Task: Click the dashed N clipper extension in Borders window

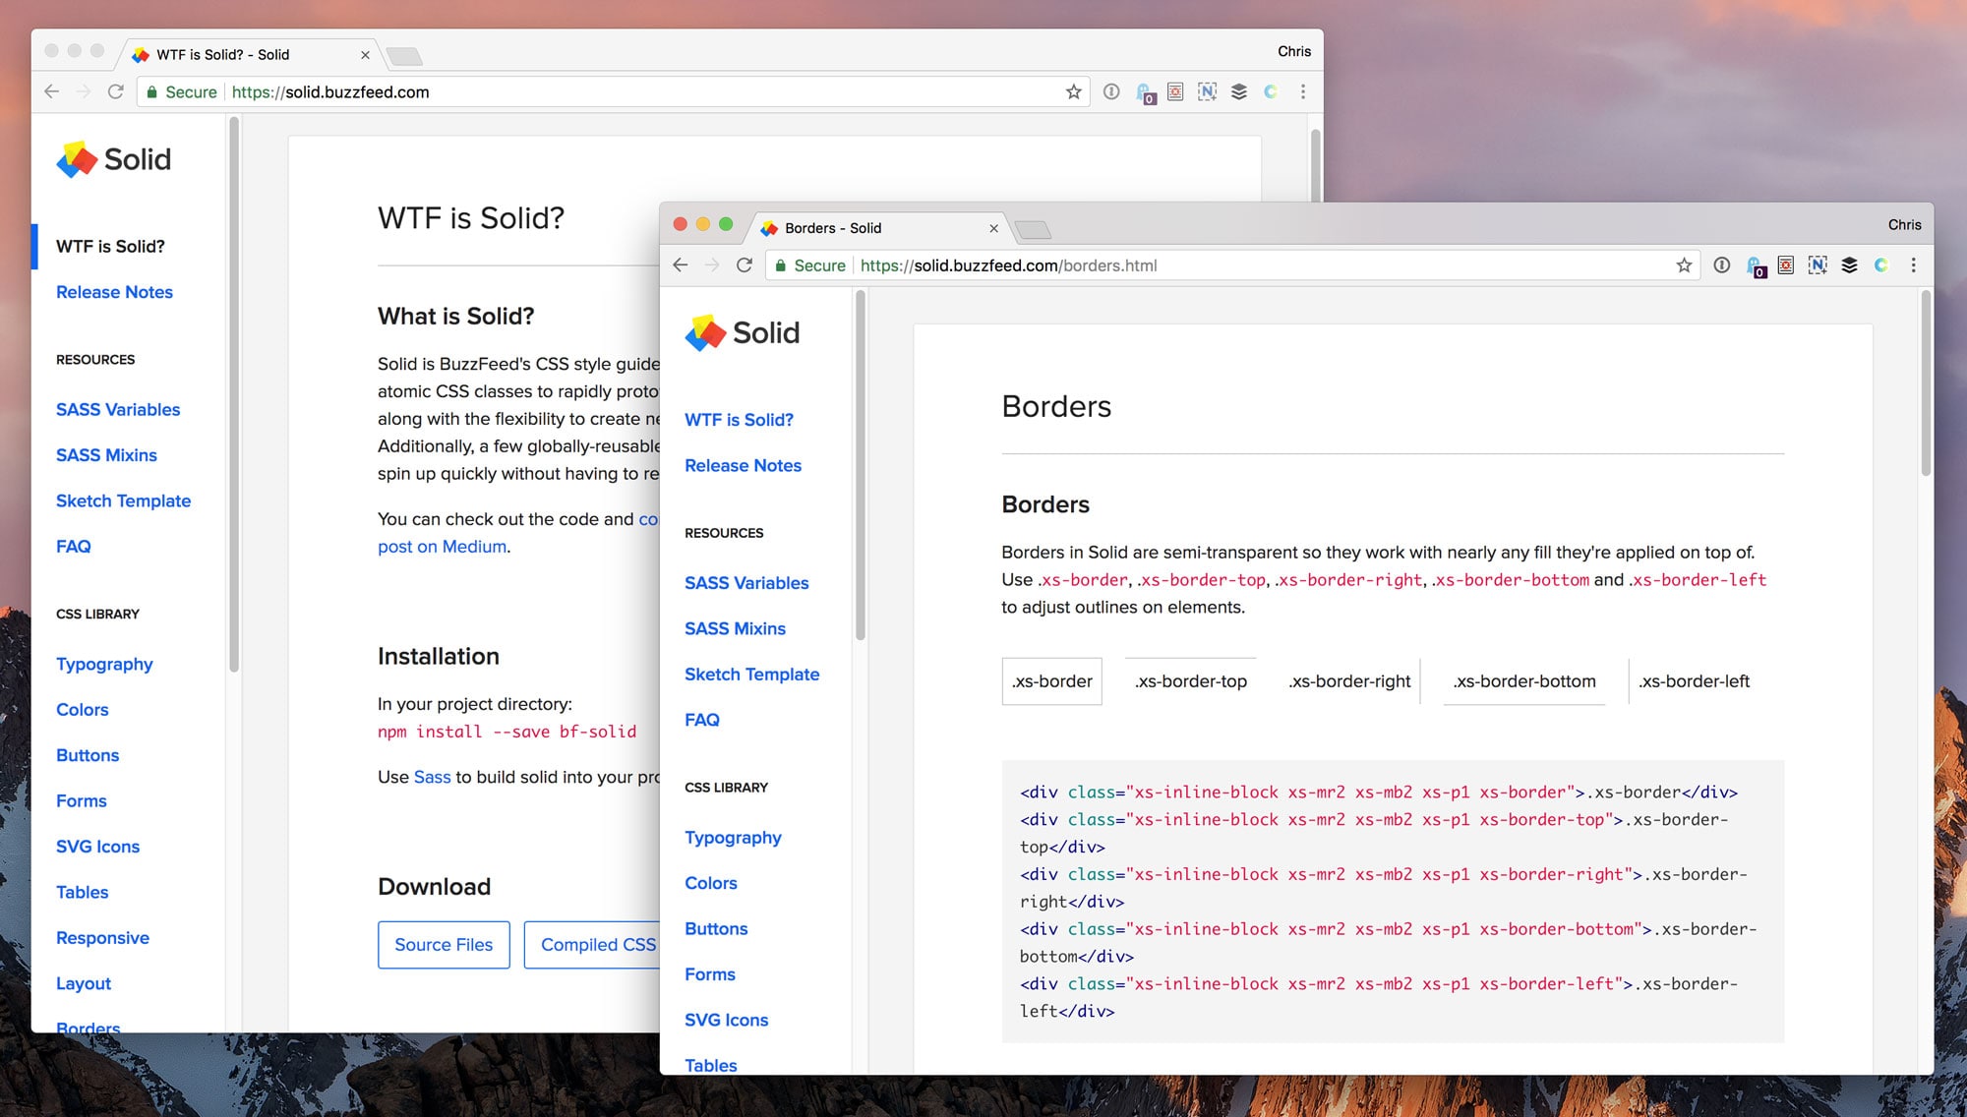Action: coord(1817,265)
